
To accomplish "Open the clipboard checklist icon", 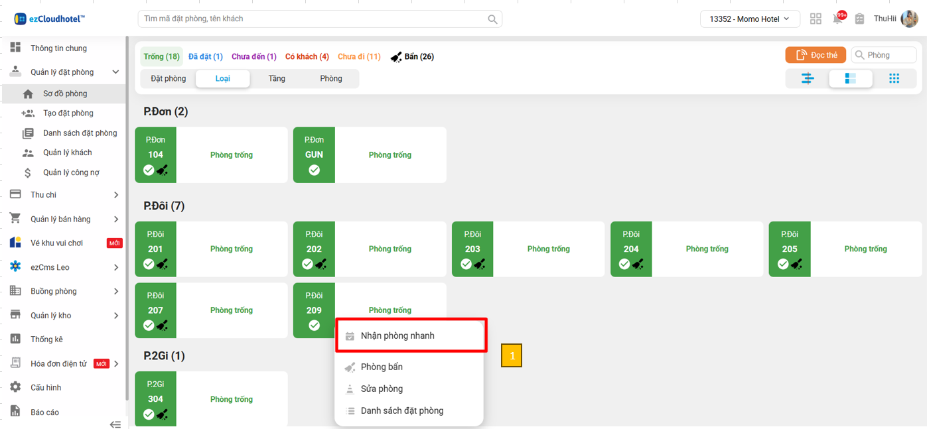I will pos(859,19).
